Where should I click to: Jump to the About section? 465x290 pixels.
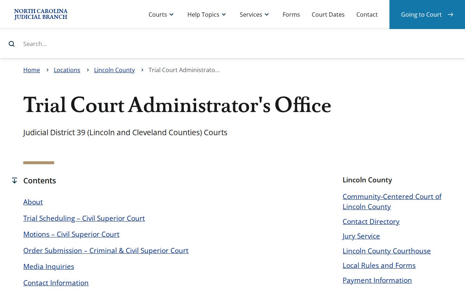(x=33, y=202)
